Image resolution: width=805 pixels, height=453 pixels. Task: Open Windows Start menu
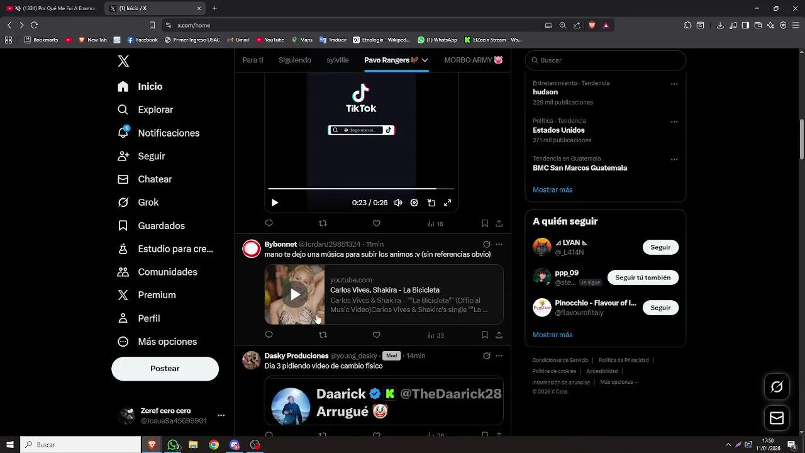point(10,445)
